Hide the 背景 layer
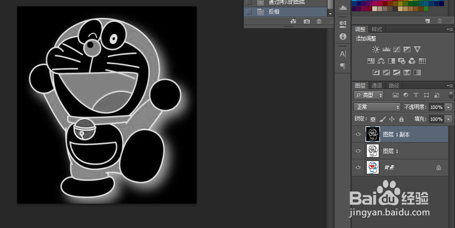Viewport: 455px width, 228px height. pyautogui.click(x=358, y=167)
